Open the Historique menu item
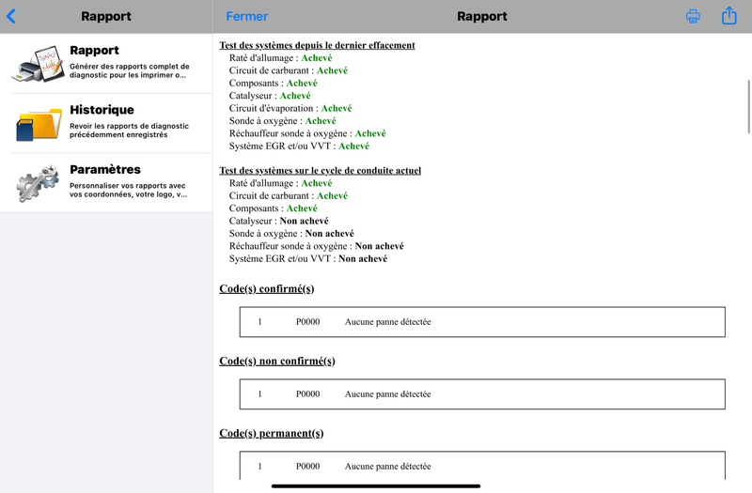 pos(106,123)
